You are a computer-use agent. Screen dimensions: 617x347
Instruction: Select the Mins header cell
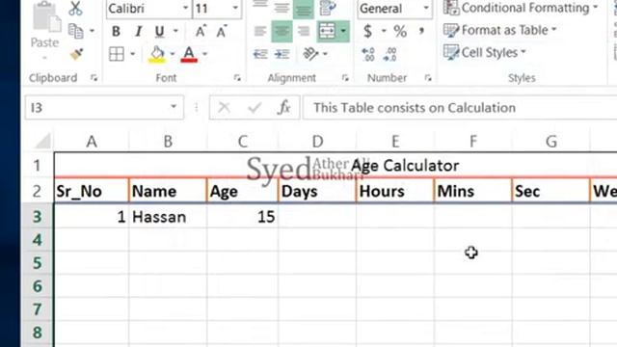tap(473, 191)
